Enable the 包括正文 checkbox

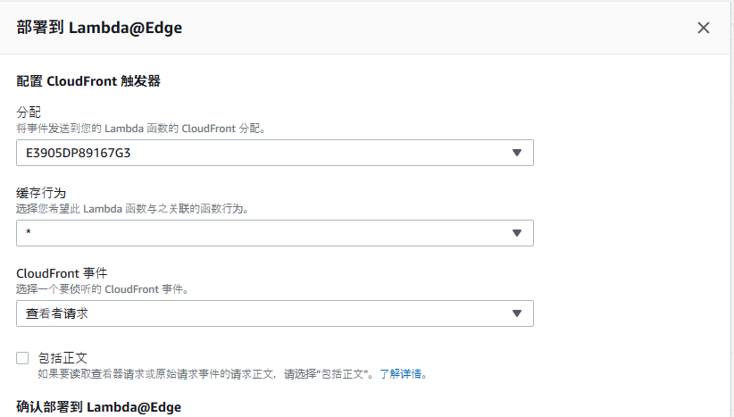tap(22, 358)
